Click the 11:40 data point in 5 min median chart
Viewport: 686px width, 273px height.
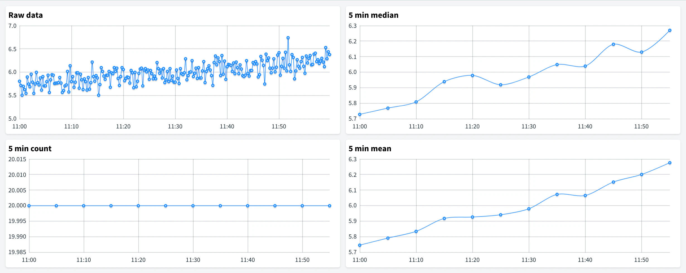point(585,66)
